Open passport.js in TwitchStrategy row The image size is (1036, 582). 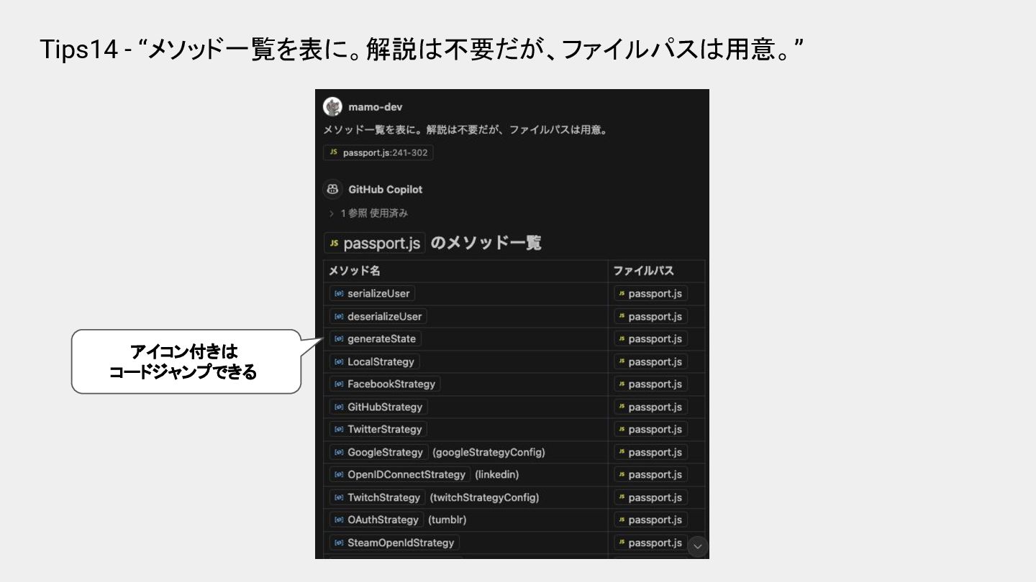click(x=650, y=497)
